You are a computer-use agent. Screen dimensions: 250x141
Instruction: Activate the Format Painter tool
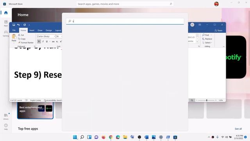26,43
